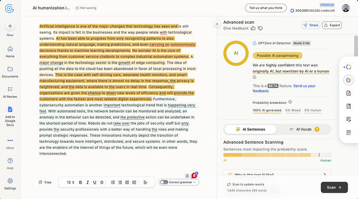358x199 pixels.
Task: Open Documents in the sidebar
Action: [x=10, y=72]
